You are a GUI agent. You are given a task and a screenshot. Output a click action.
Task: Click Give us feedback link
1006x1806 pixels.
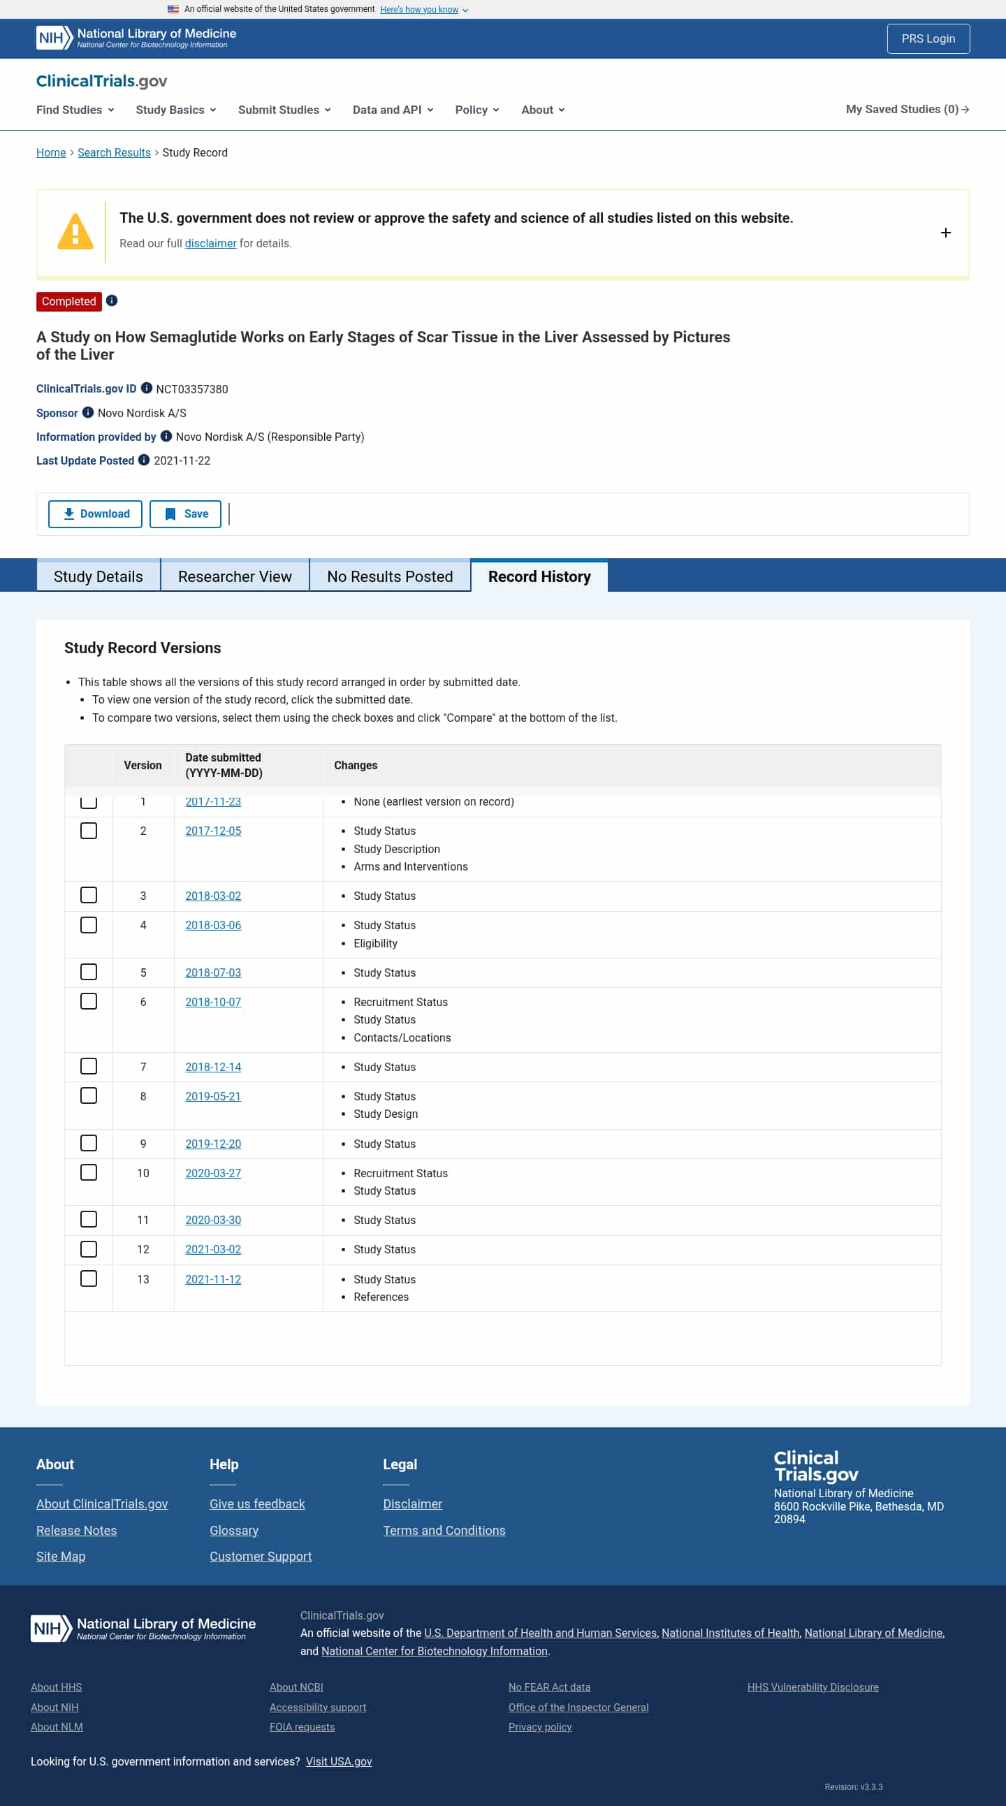point(257,1503)
